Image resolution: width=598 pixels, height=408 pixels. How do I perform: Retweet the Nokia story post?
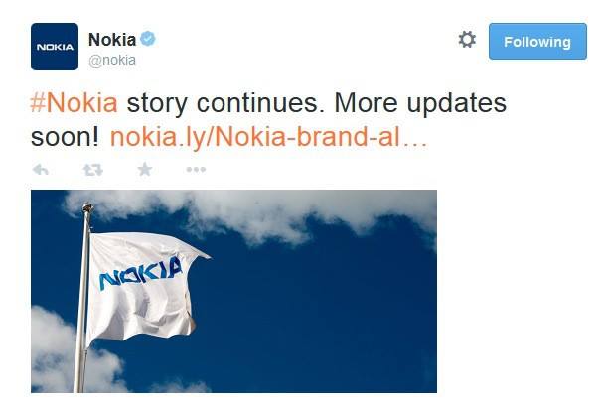pos(93,170)
